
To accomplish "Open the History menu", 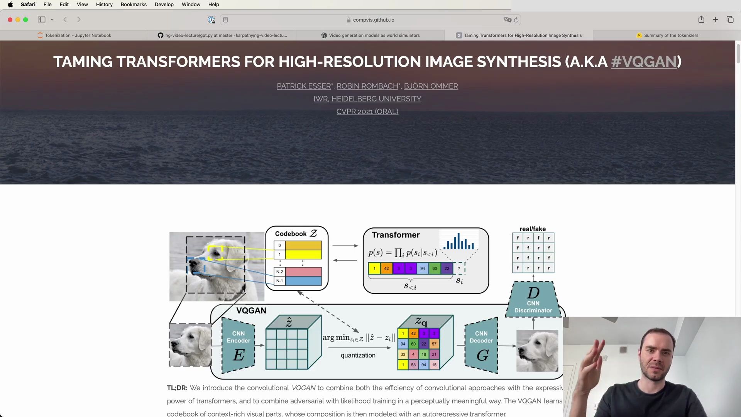I will tap(104, 5).
